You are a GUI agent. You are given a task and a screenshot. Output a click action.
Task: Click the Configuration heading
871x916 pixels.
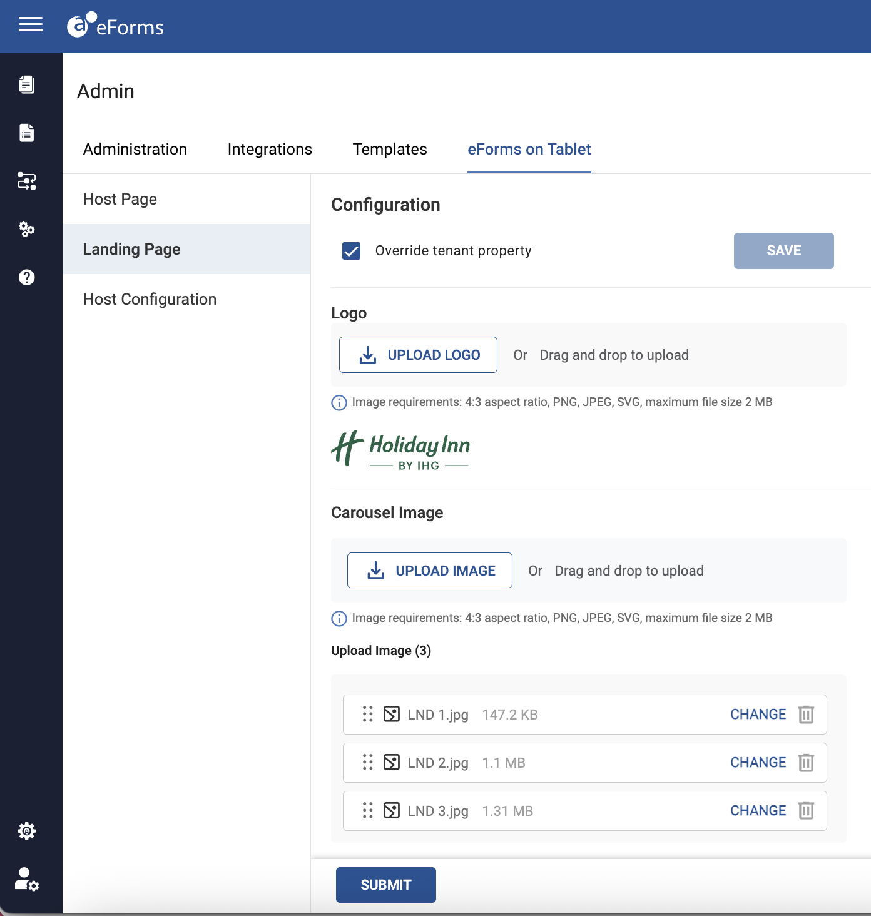(x=386, y=205)
